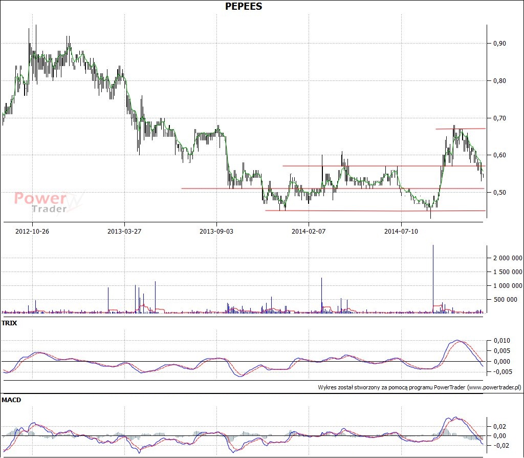Click the MACD 0,00 axis value
Viewport: 524px width, 458px height.
click(x=499, y=436)
